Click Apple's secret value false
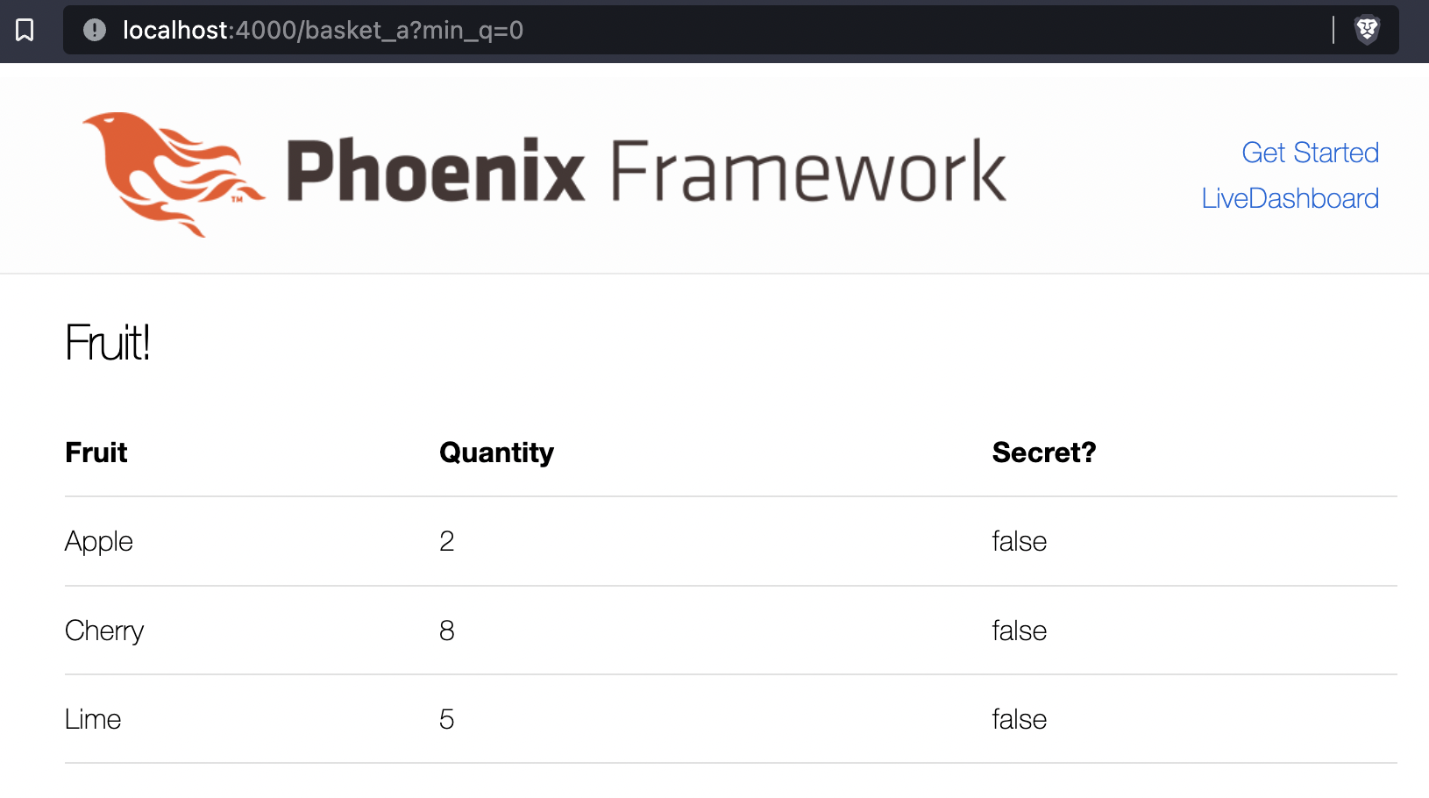The image size is (1429, 798). (1020, 541)
